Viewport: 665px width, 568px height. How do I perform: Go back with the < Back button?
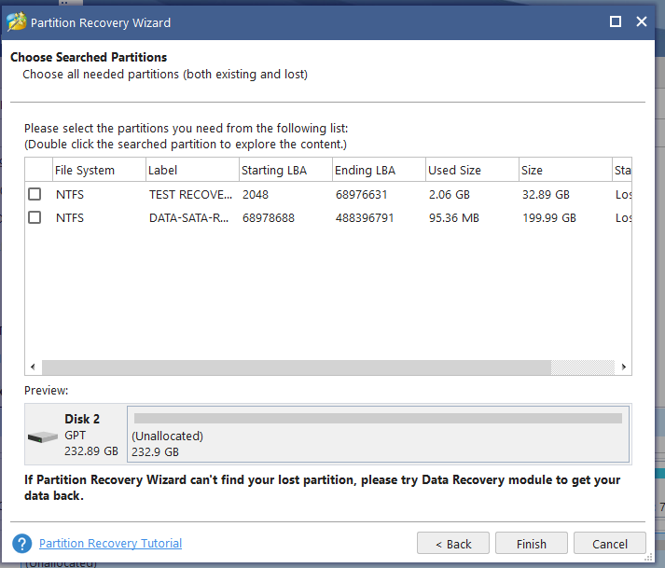pyautogui.click(x=453, y=544)
